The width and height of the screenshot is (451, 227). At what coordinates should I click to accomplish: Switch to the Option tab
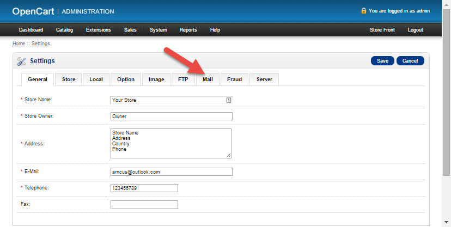[126, 79]
